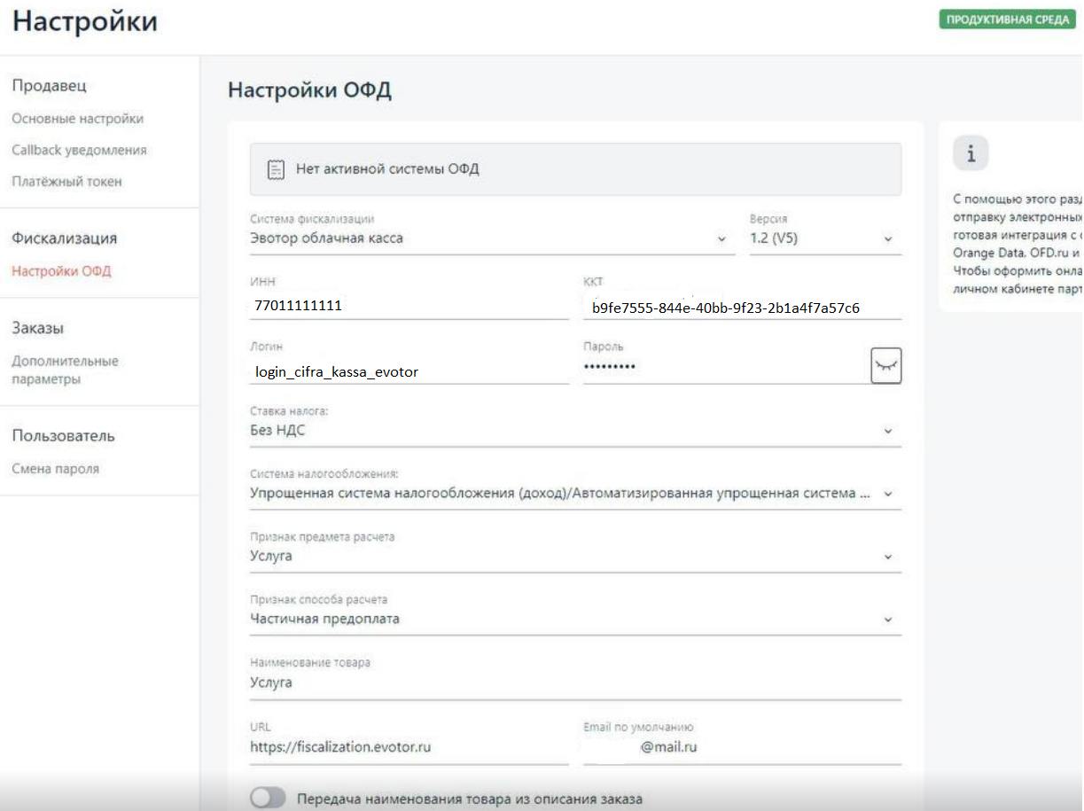
Task: Open Дополнительные параметры under Заказы
Action: pyautogui.click(x=65, y=370)
